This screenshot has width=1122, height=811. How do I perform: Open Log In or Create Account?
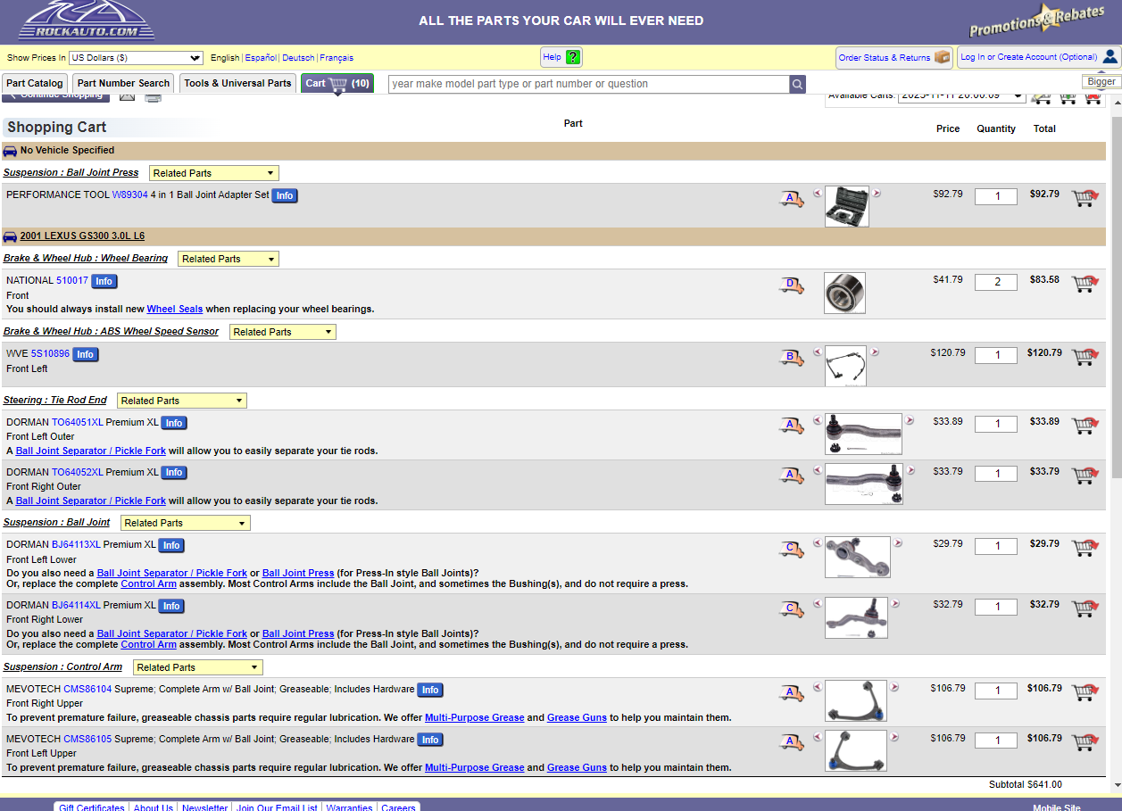[x=1038, y=57]
